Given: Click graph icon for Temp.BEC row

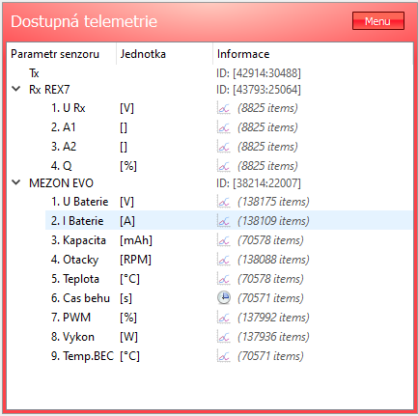Looking at the screenshot, I should [x=224, y=356].
